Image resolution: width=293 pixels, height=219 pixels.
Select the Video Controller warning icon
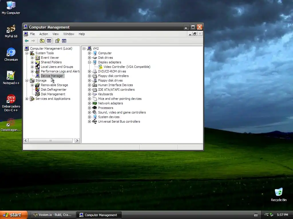point(100,67)
